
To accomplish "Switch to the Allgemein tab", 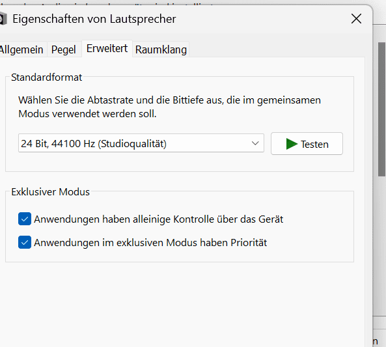I will (x=21, y=49).
